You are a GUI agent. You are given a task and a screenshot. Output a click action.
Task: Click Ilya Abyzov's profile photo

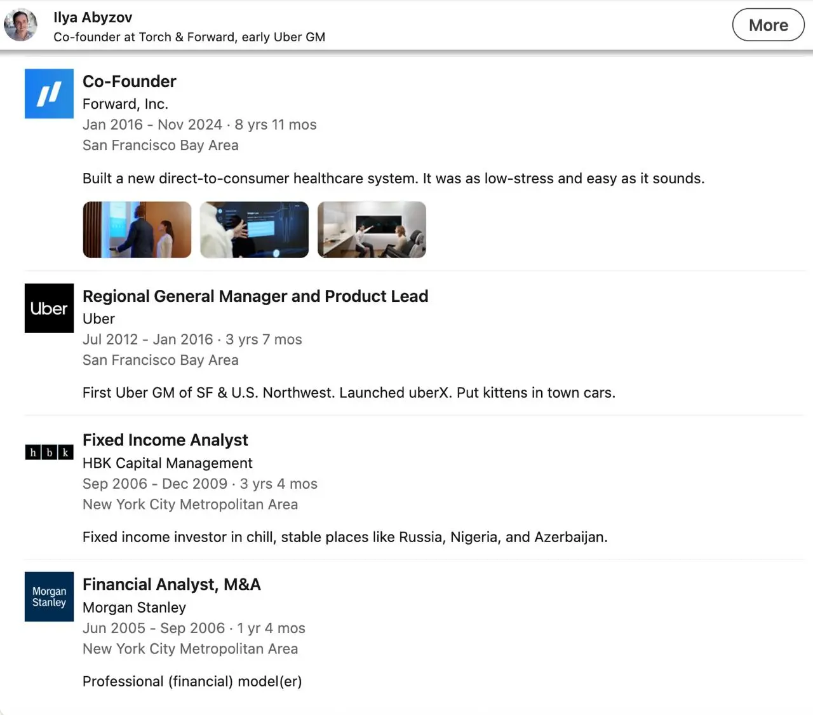pyautogui.click(x=21, y=25)
